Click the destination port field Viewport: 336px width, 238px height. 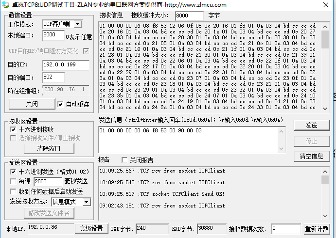click(x=53, y=78)
